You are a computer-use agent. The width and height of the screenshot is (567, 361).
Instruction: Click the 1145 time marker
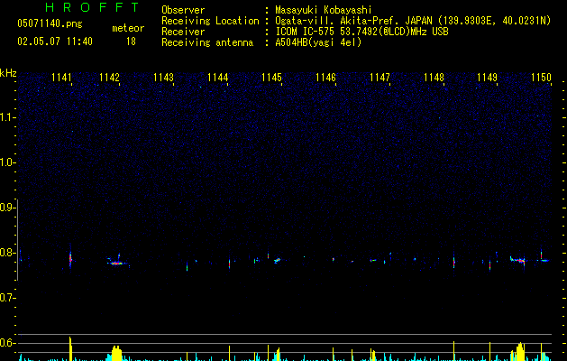click(x=271, y=78)
